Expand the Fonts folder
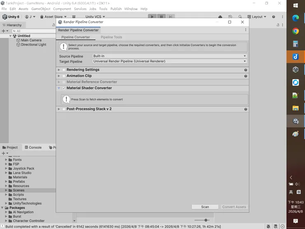305x229 pixels. pyautogui.click(x=6, y=160)
